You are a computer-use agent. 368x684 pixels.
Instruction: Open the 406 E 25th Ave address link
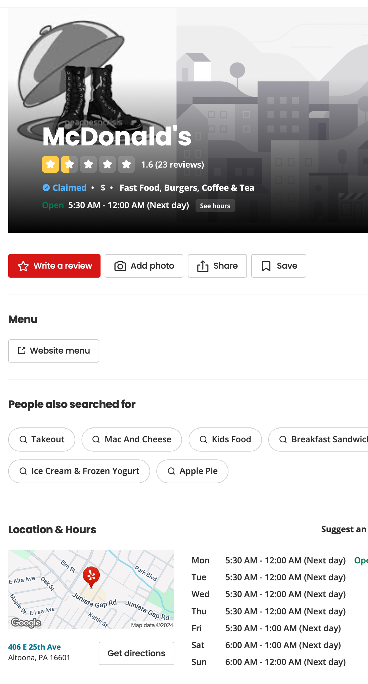click(35, 647)
